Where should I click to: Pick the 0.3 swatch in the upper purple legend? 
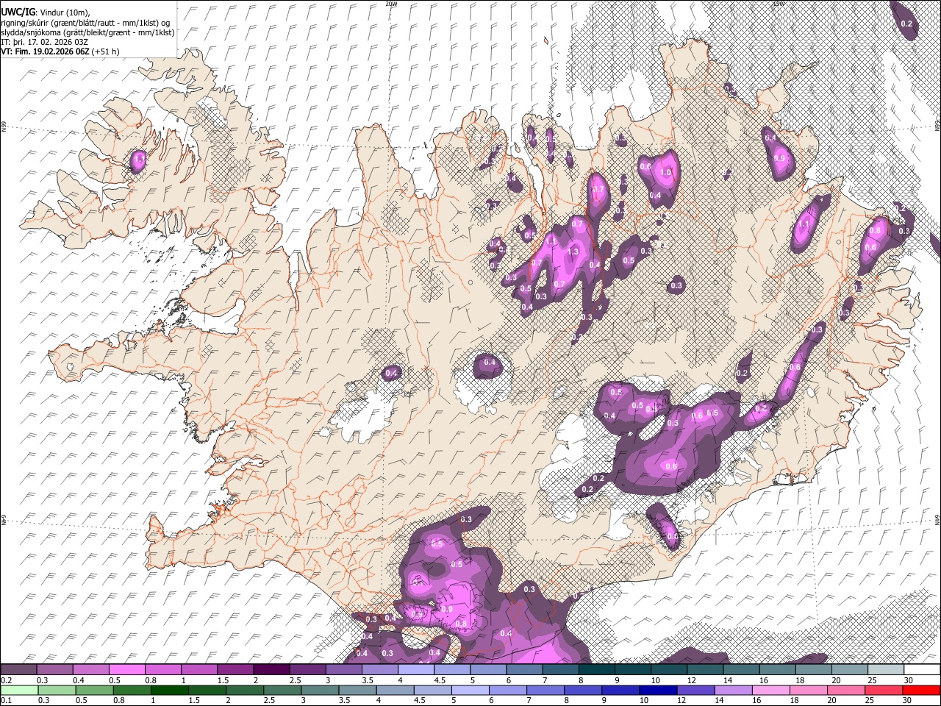coord(54,669)
